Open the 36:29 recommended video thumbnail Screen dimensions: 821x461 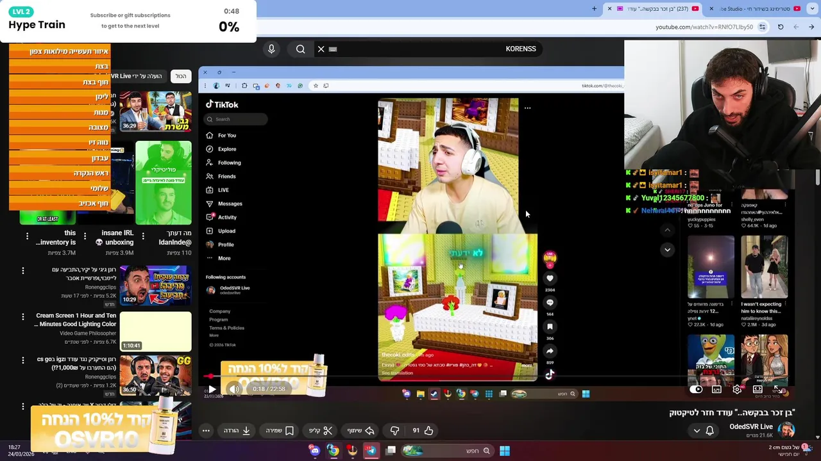(x=155, y=111)
